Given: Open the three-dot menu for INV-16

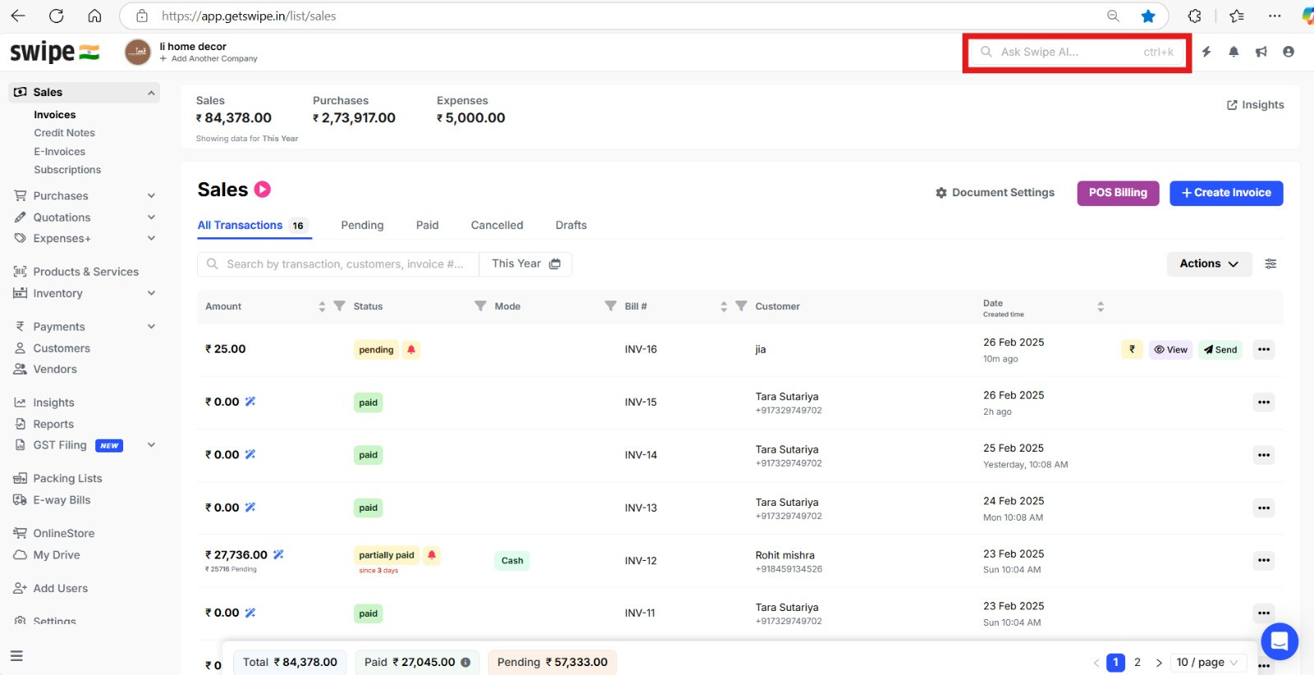Looking at the screenshot, I should (1264, 349).
